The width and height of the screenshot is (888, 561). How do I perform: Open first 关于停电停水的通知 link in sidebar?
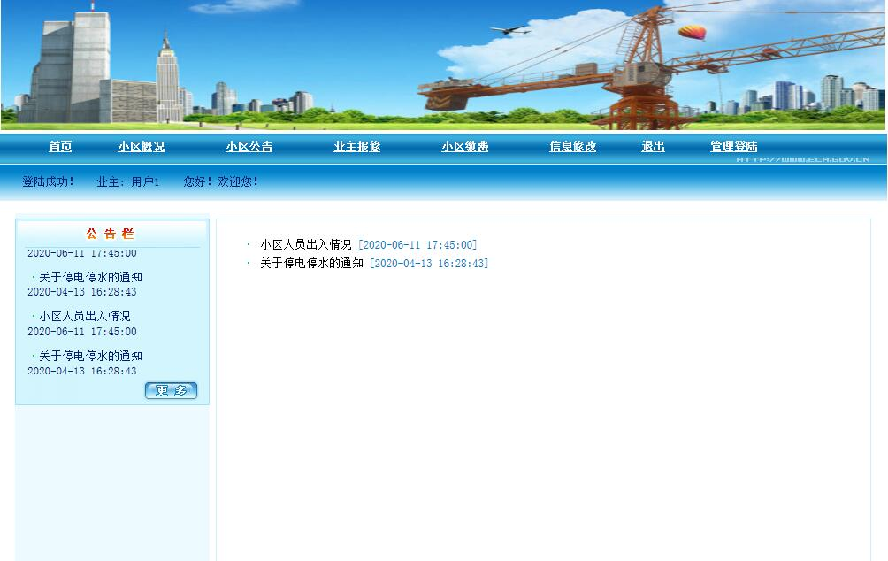90,277
